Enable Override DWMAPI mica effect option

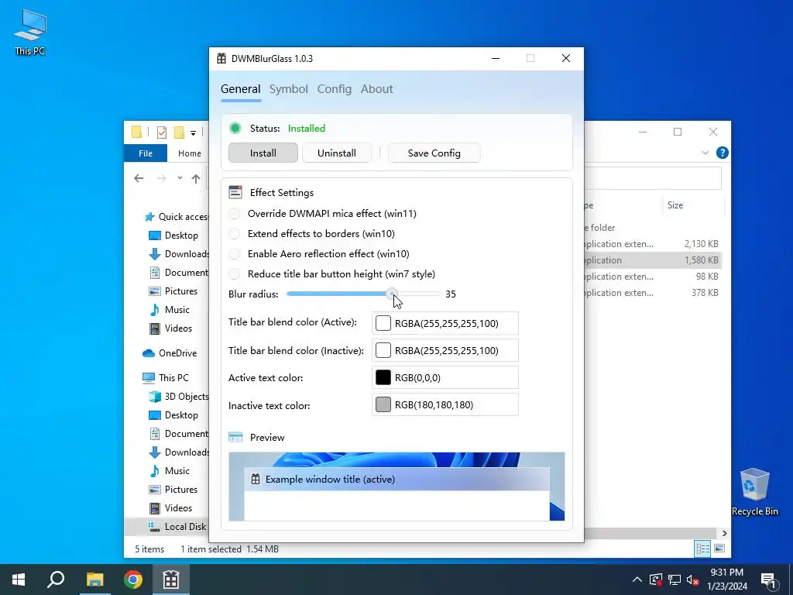[234, 214]
